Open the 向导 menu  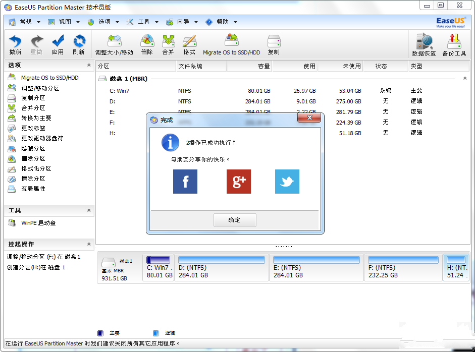click(182, 22)
